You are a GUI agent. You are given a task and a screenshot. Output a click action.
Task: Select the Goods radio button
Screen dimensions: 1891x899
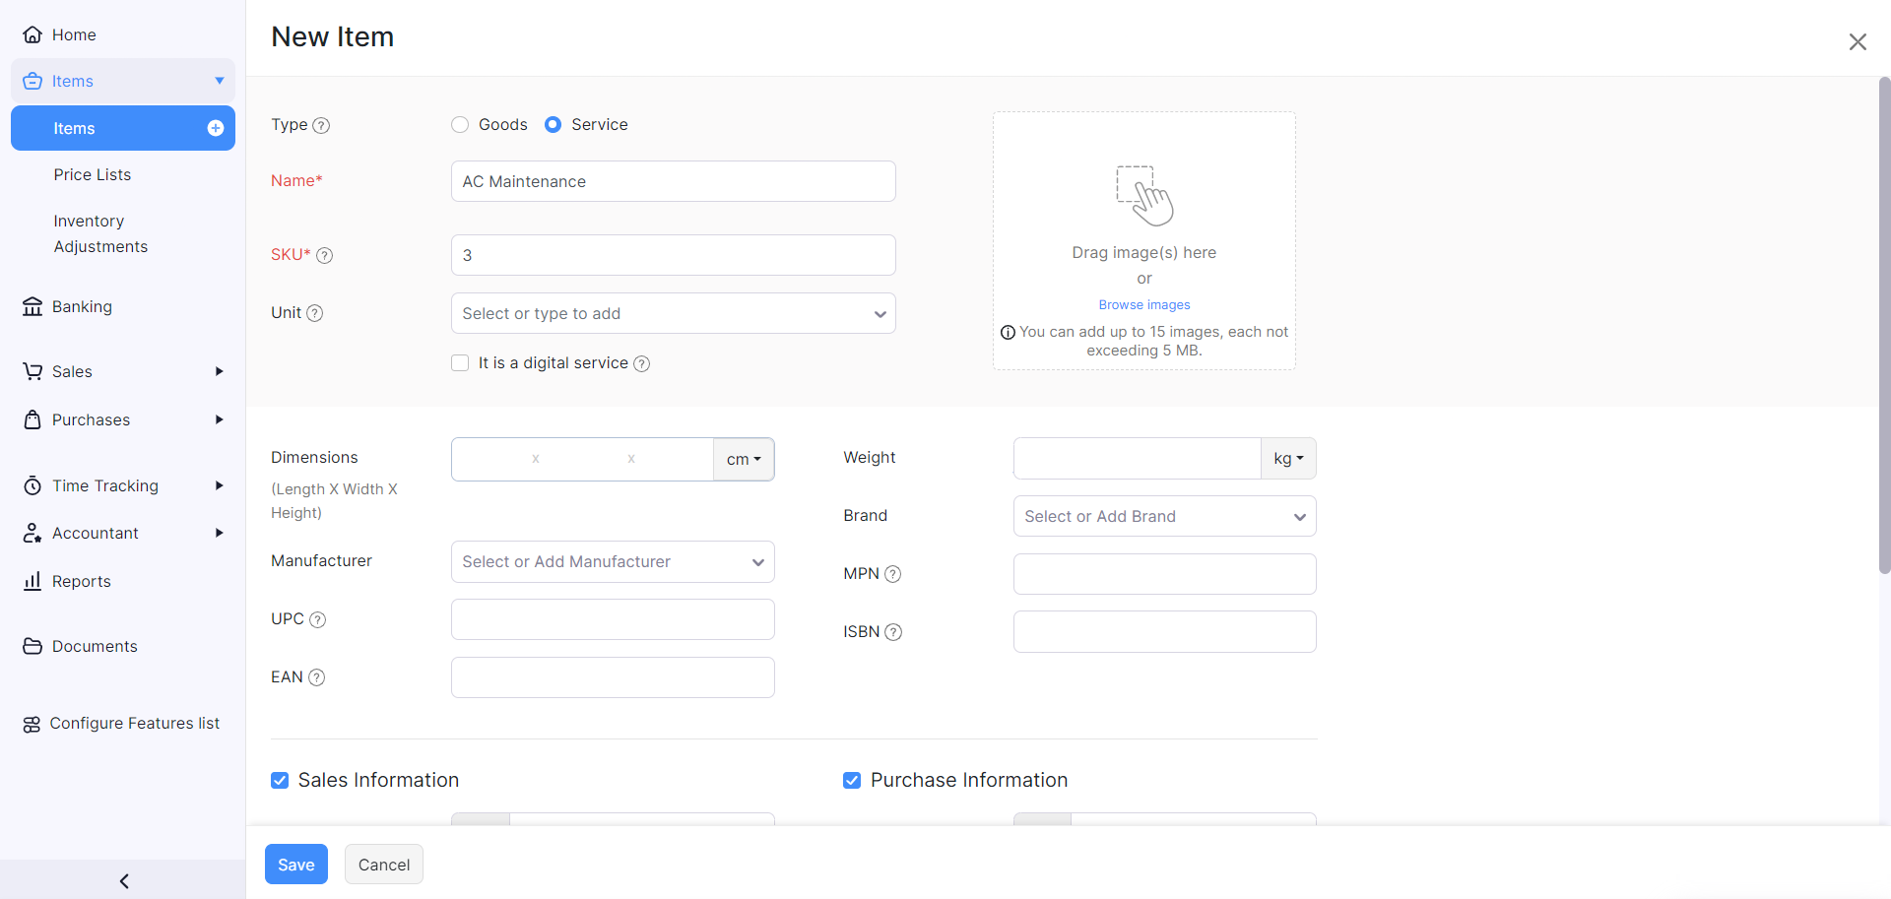pos(460,124)
